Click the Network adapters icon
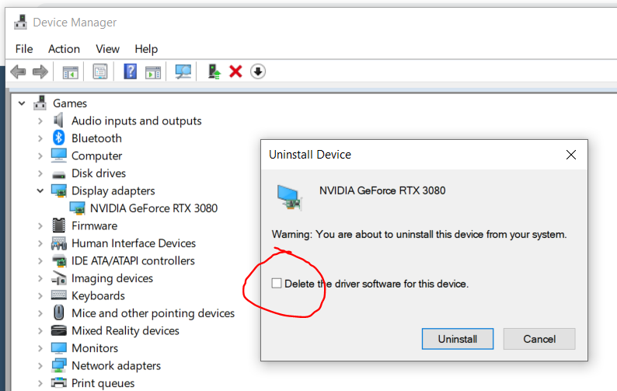 (x=58, y=365)
